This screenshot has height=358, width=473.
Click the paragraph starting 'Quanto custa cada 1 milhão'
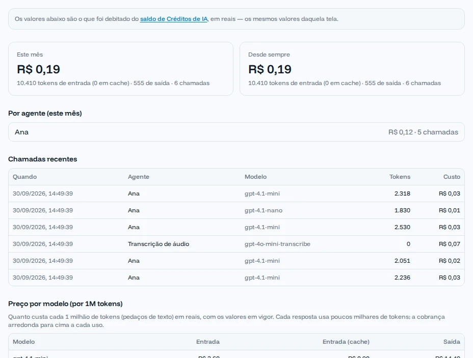(x=226, y=321)
